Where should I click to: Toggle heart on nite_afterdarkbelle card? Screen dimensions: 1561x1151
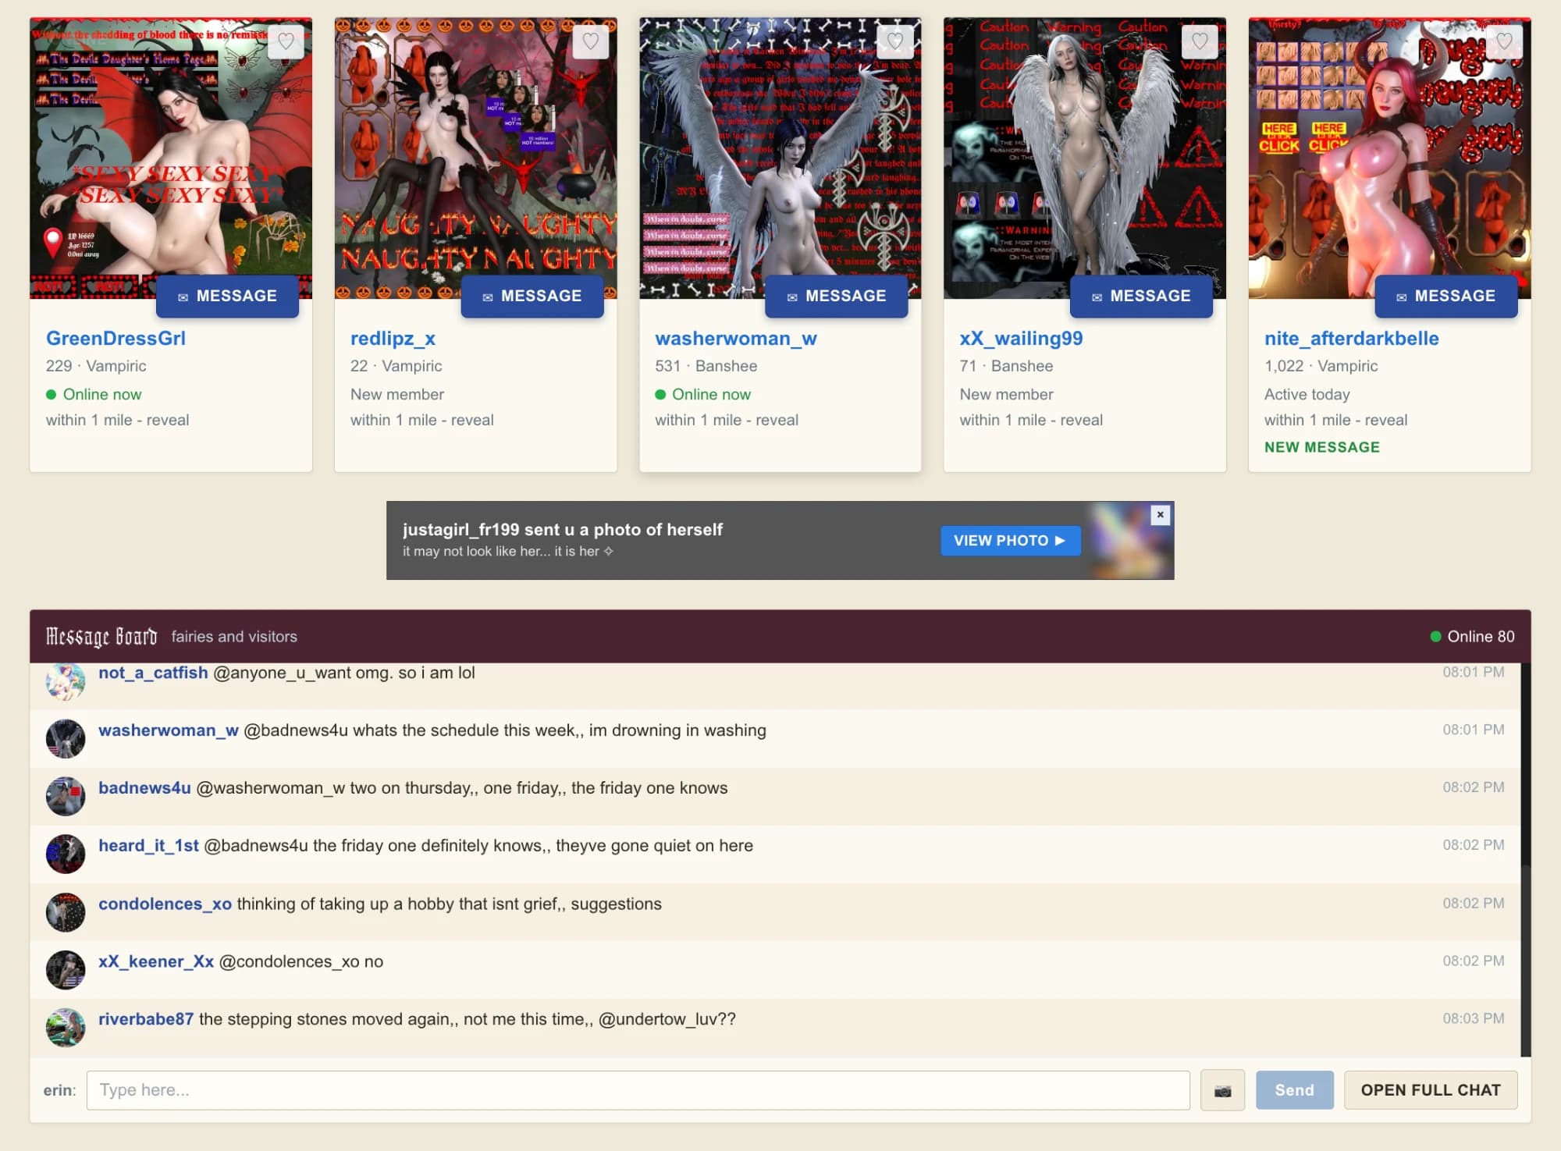pyautogui.click(x=1504, y=41)
